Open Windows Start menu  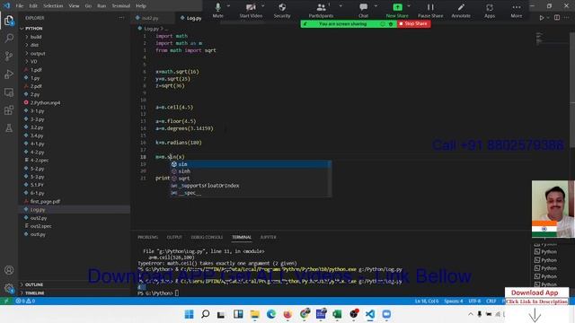pyautogui.click(x=190, y=314)
